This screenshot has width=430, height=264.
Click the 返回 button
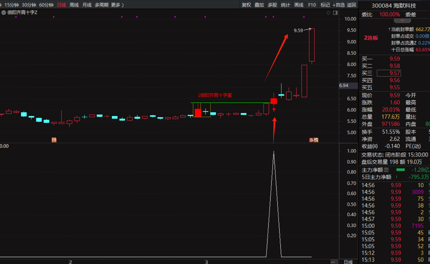[x=352, y=5]
